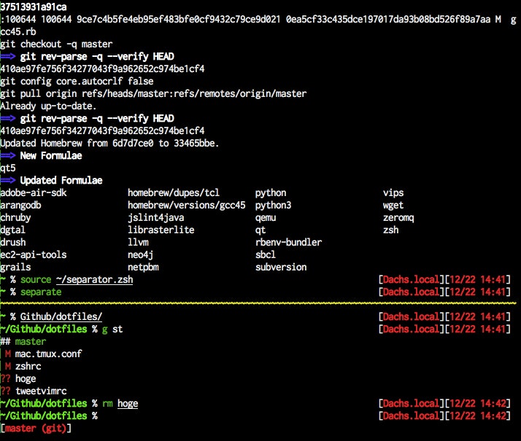Click librasterlite in the formula list
This screenshot has height=441, width=521.
(x=161, y=230)
